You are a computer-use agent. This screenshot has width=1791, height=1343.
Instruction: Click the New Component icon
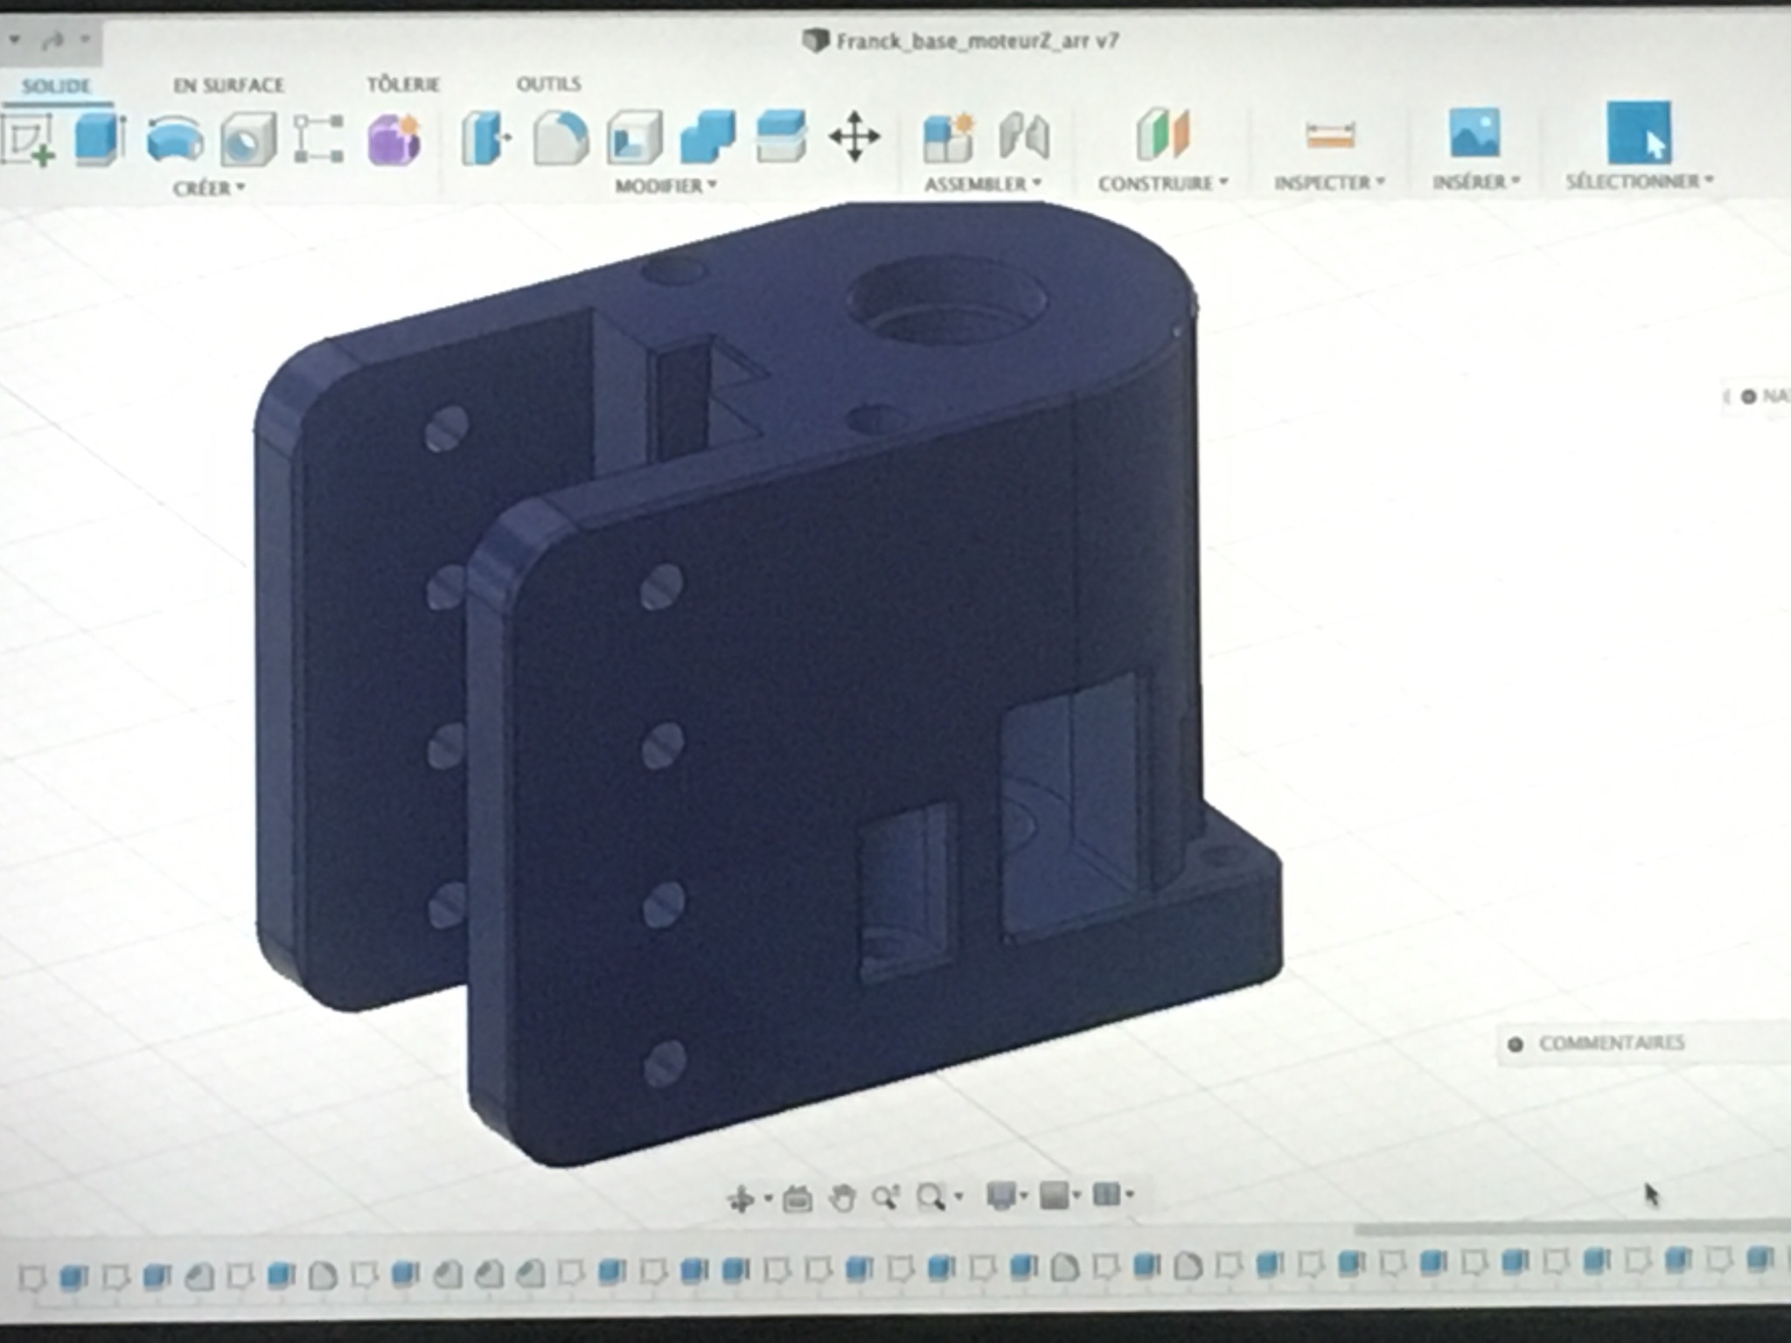point(948,137)
